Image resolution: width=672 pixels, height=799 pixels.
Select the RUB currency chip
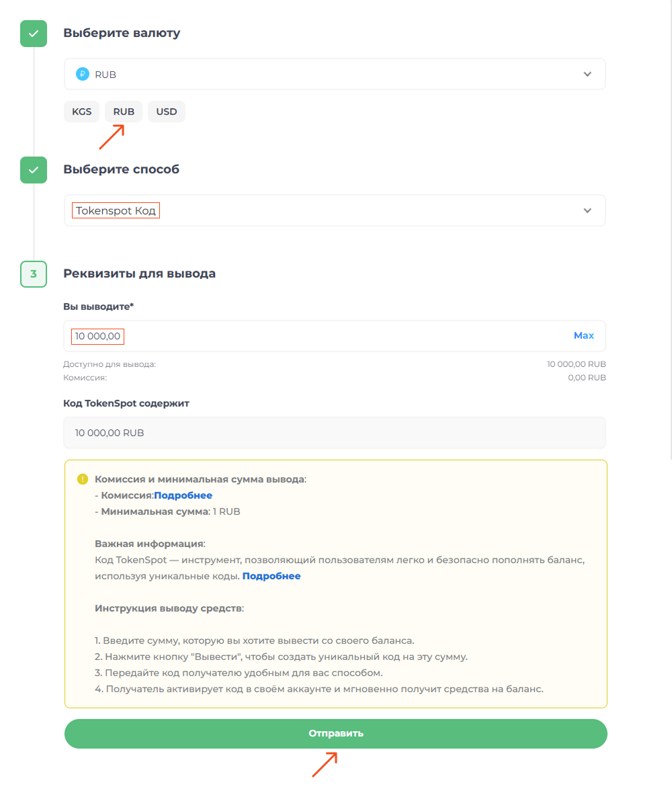point(124,112)
